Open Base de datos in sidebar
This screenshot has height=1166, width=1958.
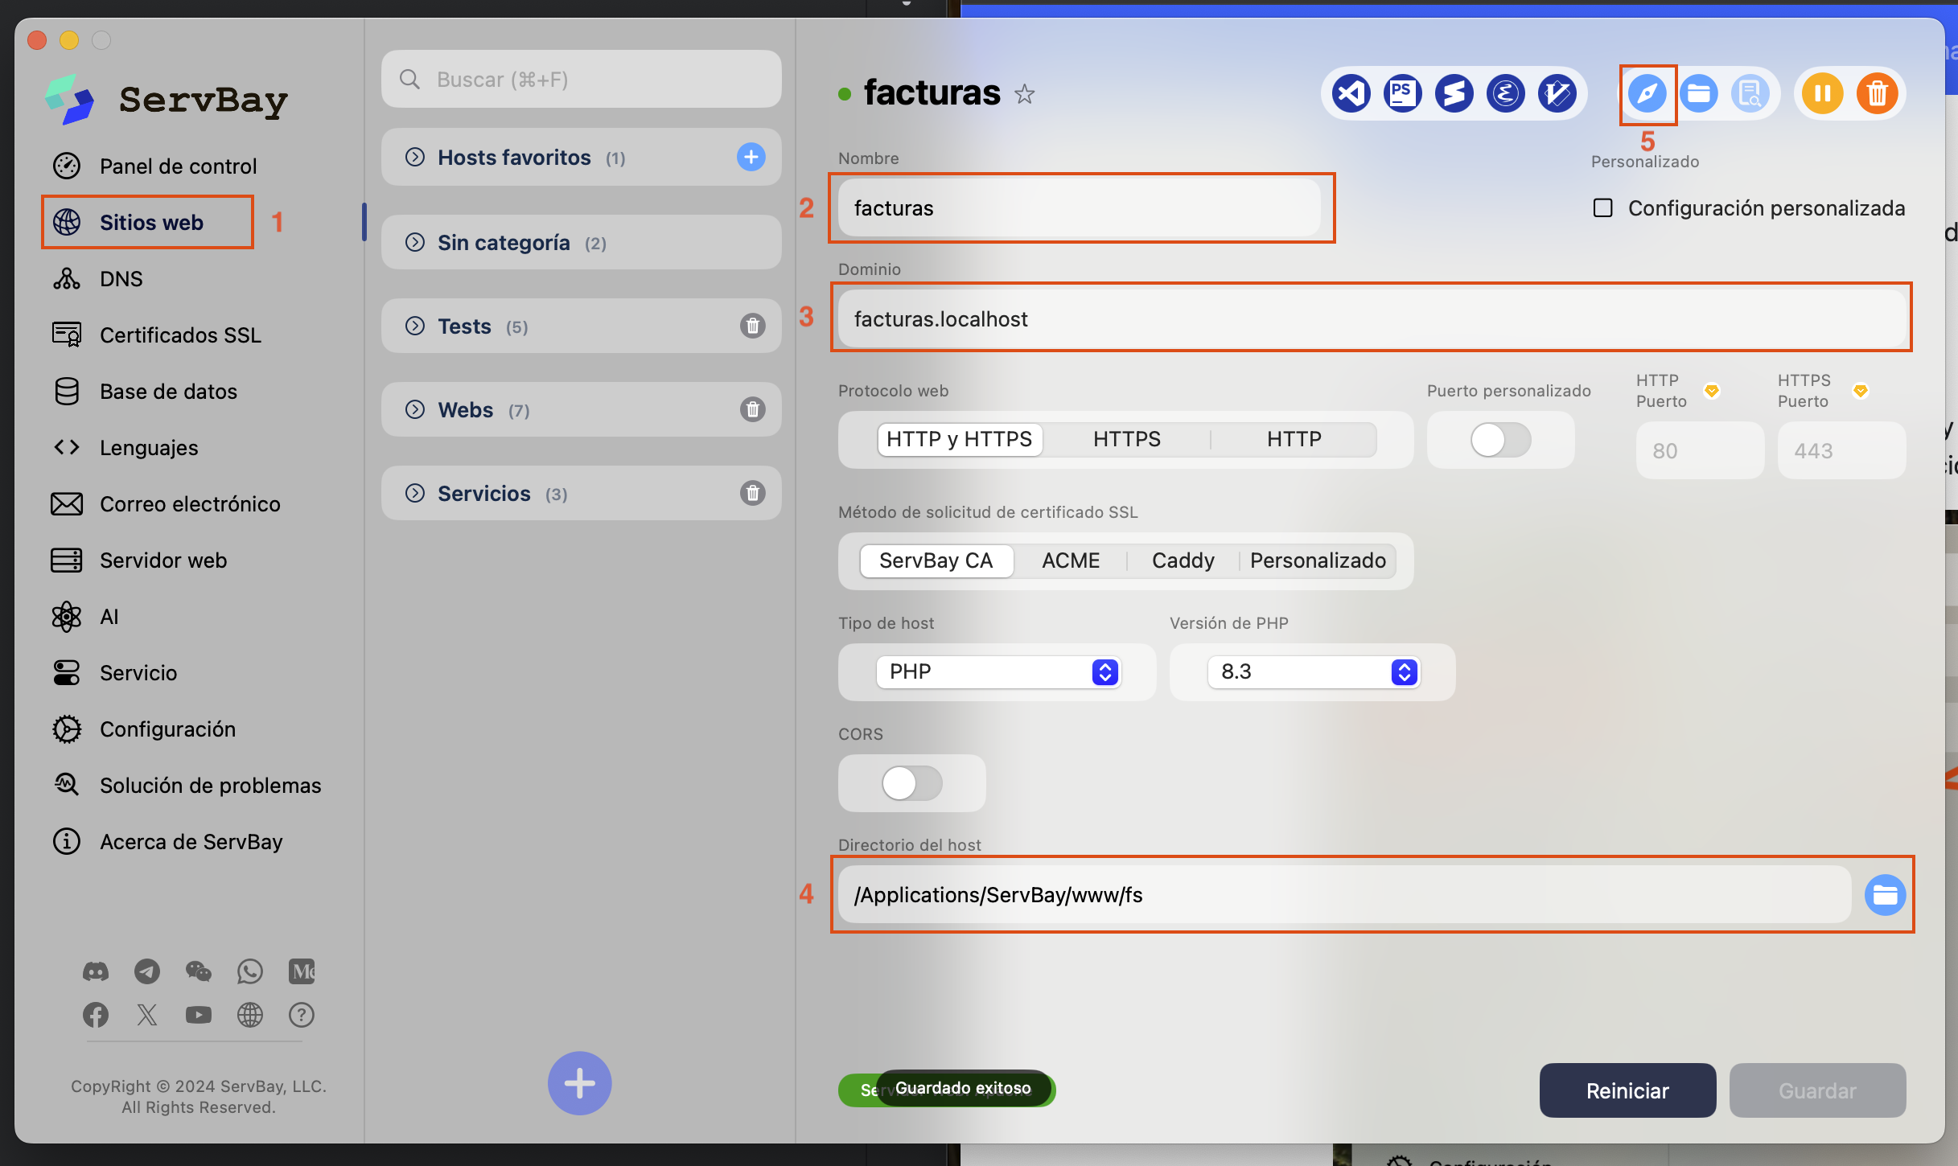coord(168,392)
